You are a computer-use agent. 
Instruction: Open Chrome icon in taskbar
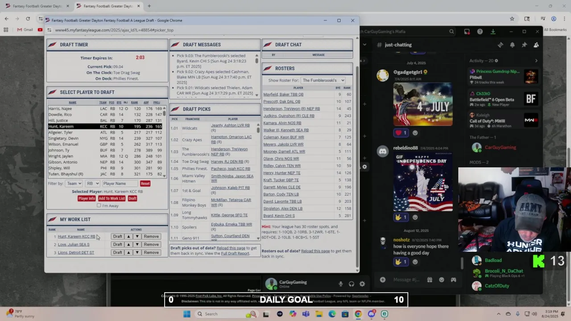click(x=358, y=314)
